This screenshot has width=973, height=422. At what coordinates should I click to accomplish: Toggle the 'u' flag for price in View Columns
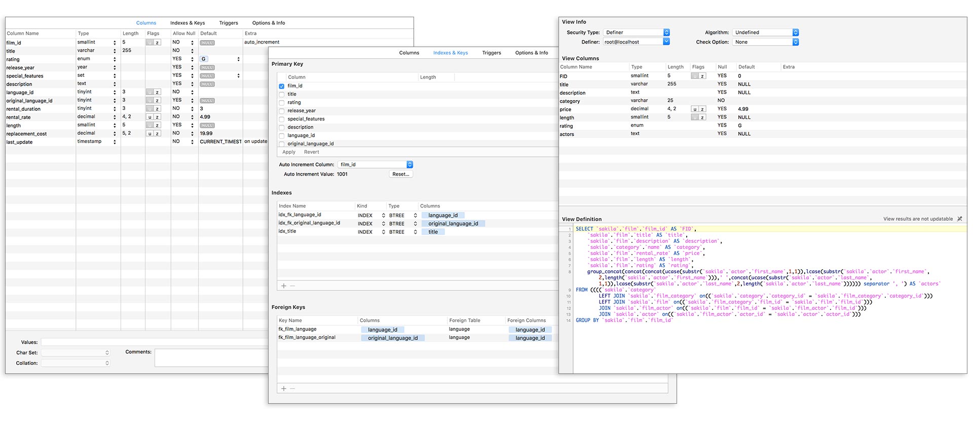(695, 109)
